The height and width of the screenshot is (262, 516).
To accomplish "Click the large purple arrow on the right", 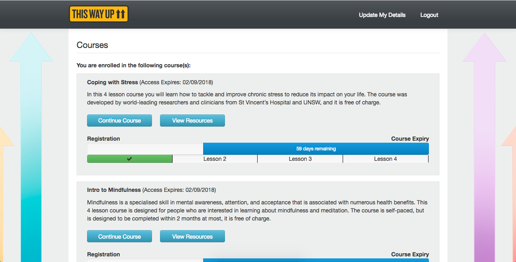I will coord(484,161).
